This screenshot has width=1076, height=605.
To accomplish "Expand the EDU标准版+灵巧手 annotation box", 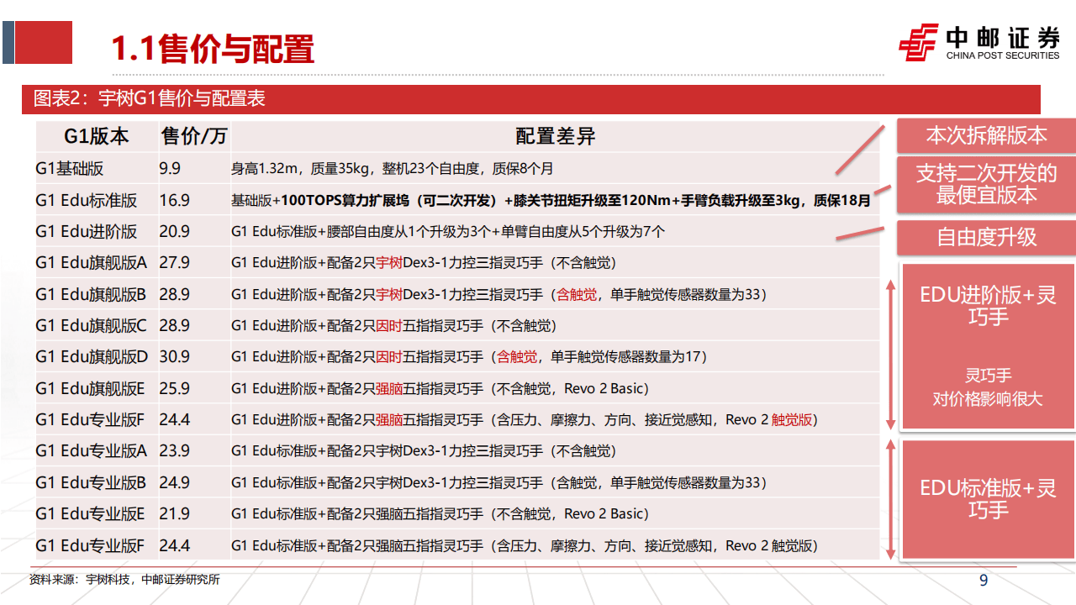I will 987,497.
